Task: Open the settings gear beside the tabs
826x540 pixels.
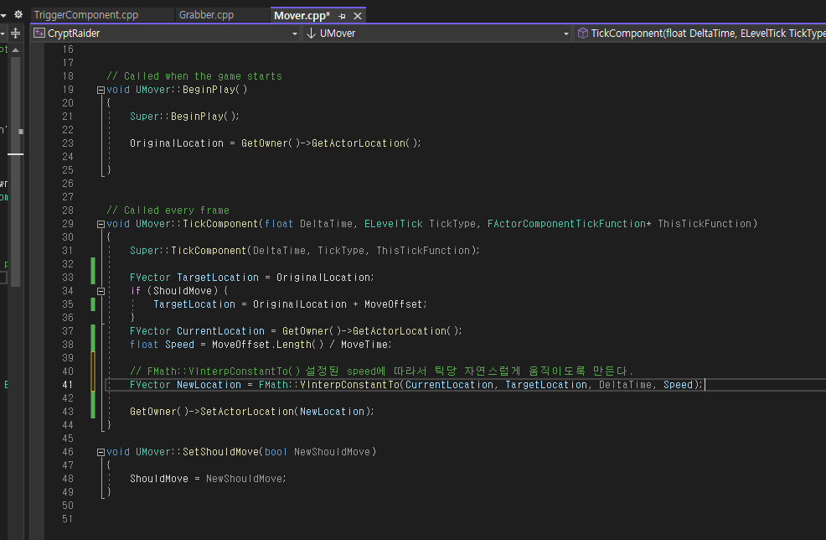Action: [18, 15]
